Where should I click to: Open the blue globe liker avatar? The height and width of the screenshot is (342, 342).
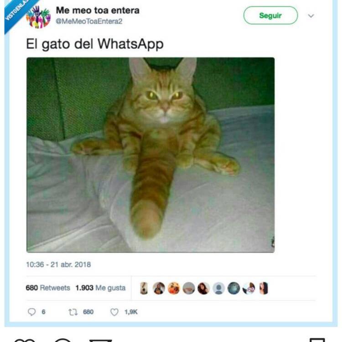(233, 288)
